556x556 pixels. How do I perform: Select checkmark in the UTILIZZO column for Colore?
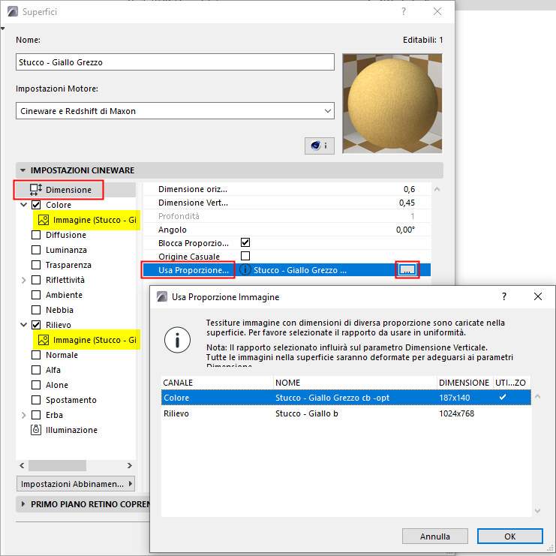click(503, 397)
